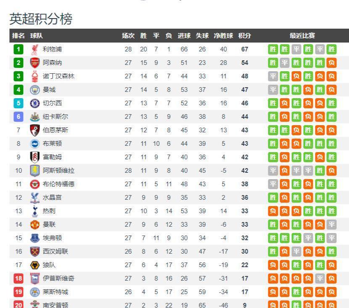This screenshot has width=349, height=308.
Task: Click the Chelsea club crest icon
Action: point(35,103)
